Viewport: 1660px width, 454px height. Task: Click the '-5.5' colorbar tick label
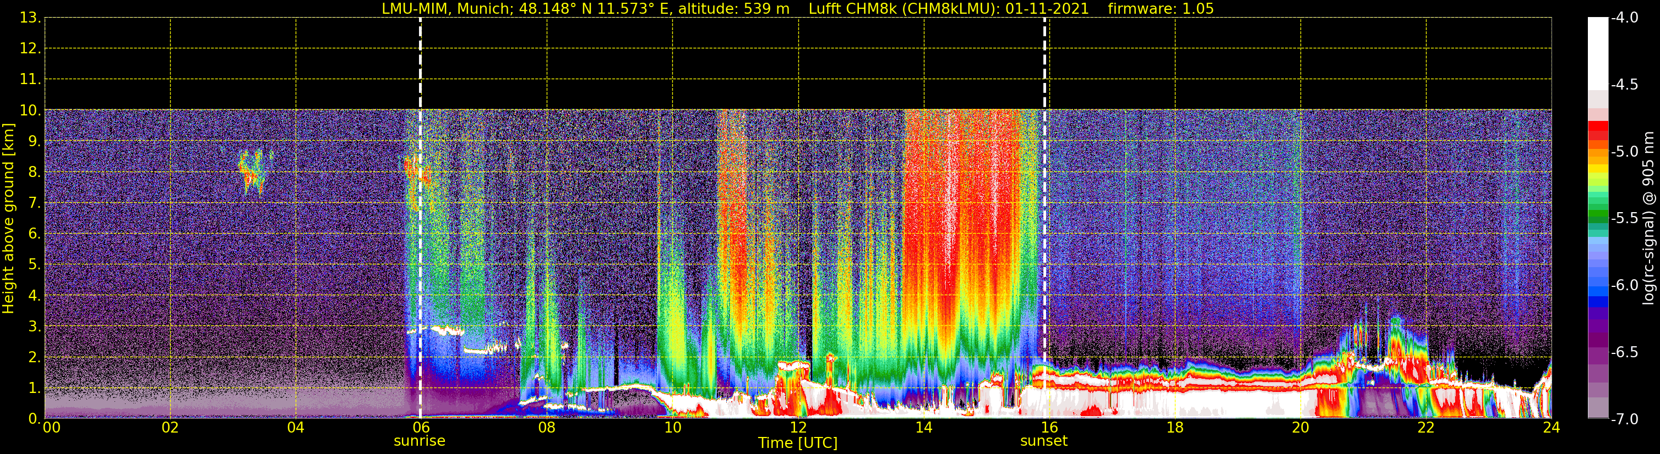pyautogui.click(x=1624, y=218)
